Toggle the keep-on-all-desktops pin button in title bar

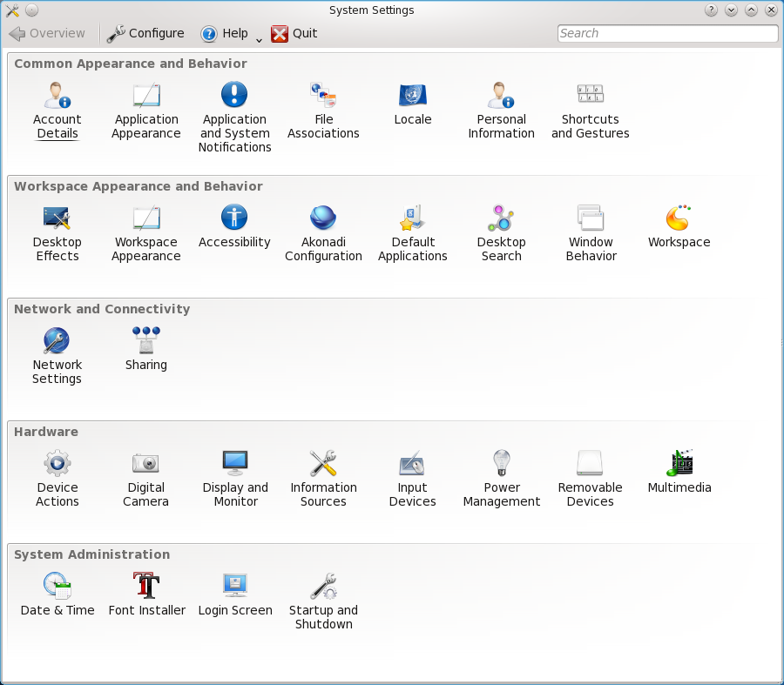31,10
